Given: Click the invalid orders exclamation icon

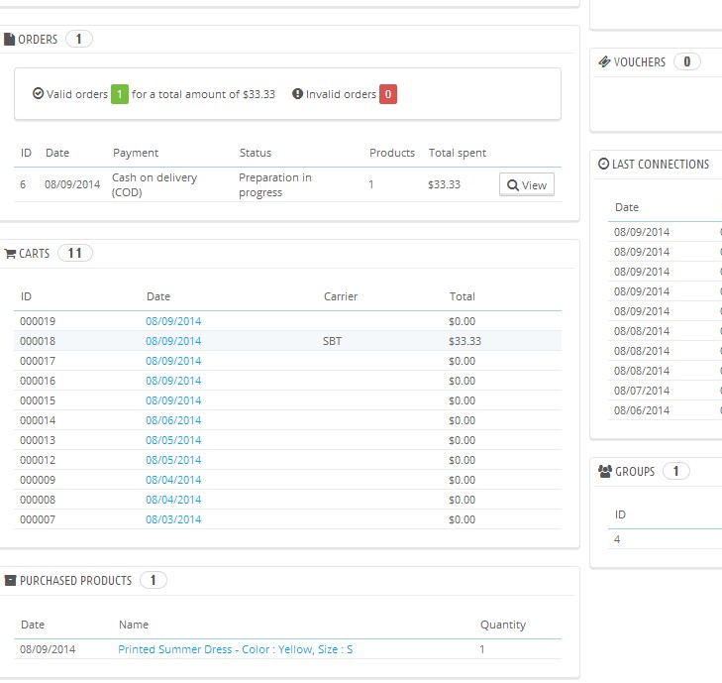Looking at the screenshot, I should 297,94.
